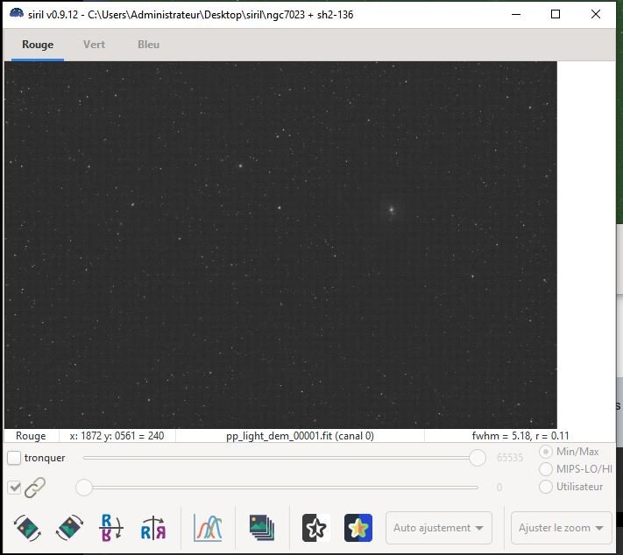This screenshot has height=555, width=623.
Task: Click the star detection outline icon
Action: coord(315,528)
